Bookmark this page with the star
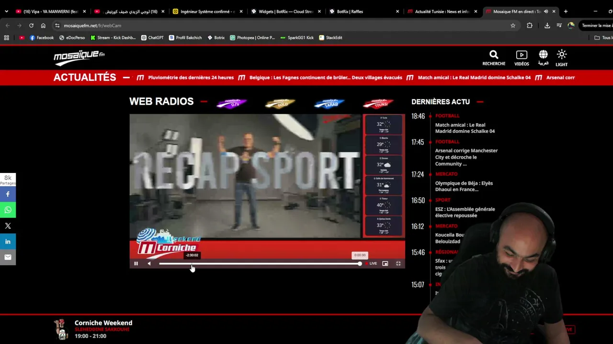Screen dimensions: 613x344 pos(513,25)
